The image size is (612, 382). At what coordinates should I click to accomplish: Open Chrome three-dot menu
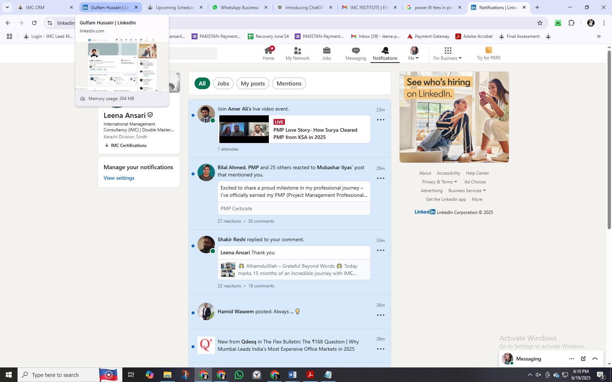pos(604,23)
